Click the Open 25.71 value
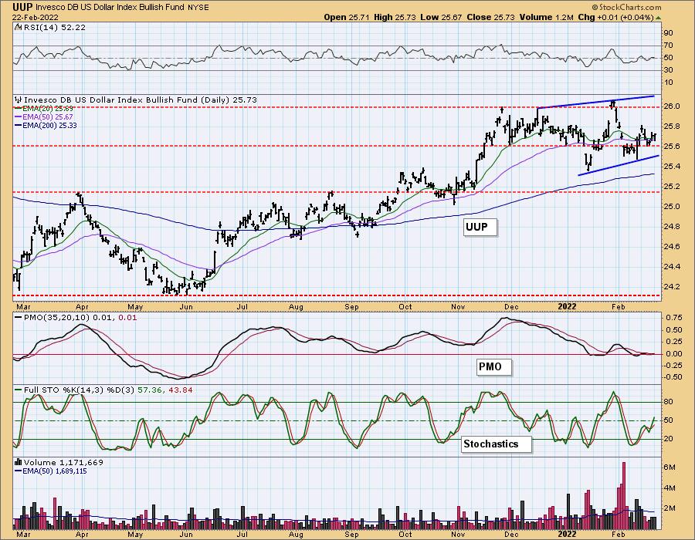This screenshot has height=540, width=695. tap(347, 17)
